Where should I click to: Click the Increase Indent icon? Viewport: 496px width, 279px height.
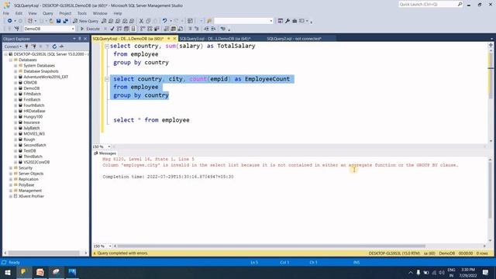click(214, 29)
